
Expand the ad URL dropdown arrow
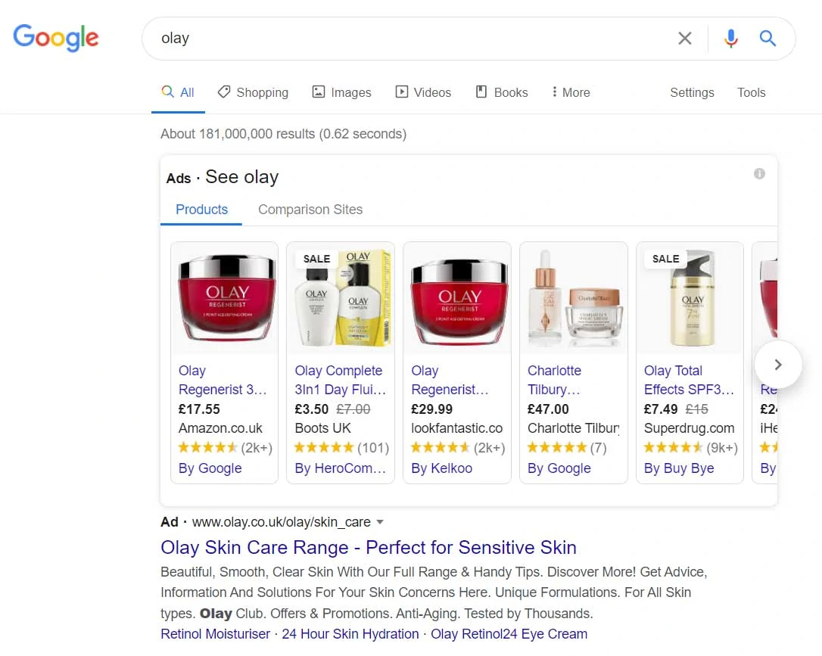(x=380, y=521)
